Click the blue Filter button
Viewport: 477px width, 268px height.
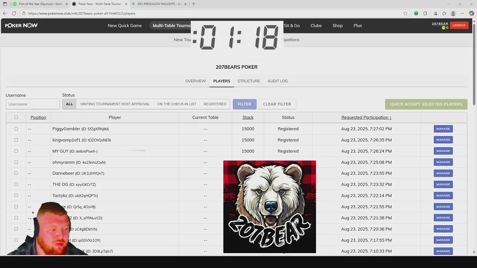point(244,104)
